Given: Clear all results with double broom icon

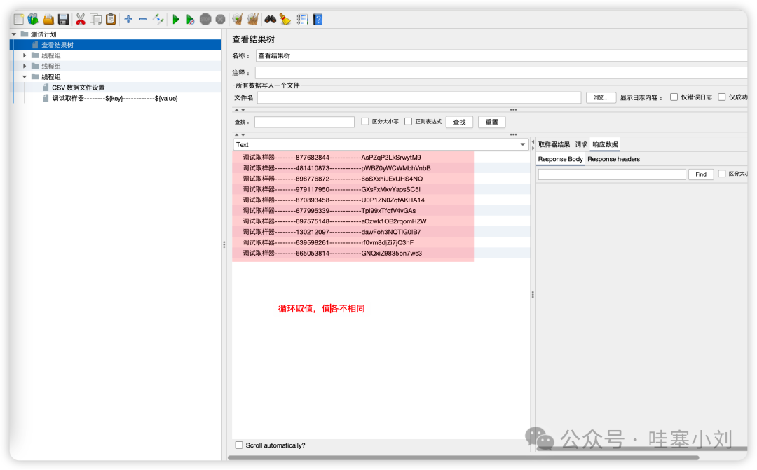Looking at the screenshot, I should (x=252, y=20).
